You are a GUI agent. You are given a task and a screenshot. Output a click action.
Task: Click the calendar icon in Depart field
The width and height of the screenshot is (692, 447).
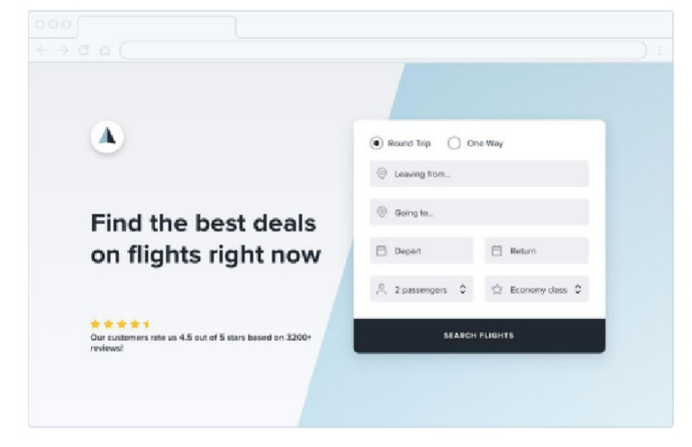point(382,251)
